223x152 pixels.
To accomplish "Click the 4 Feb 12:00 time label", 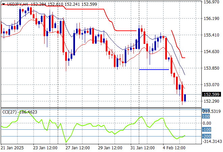I will tap(174, 148).
